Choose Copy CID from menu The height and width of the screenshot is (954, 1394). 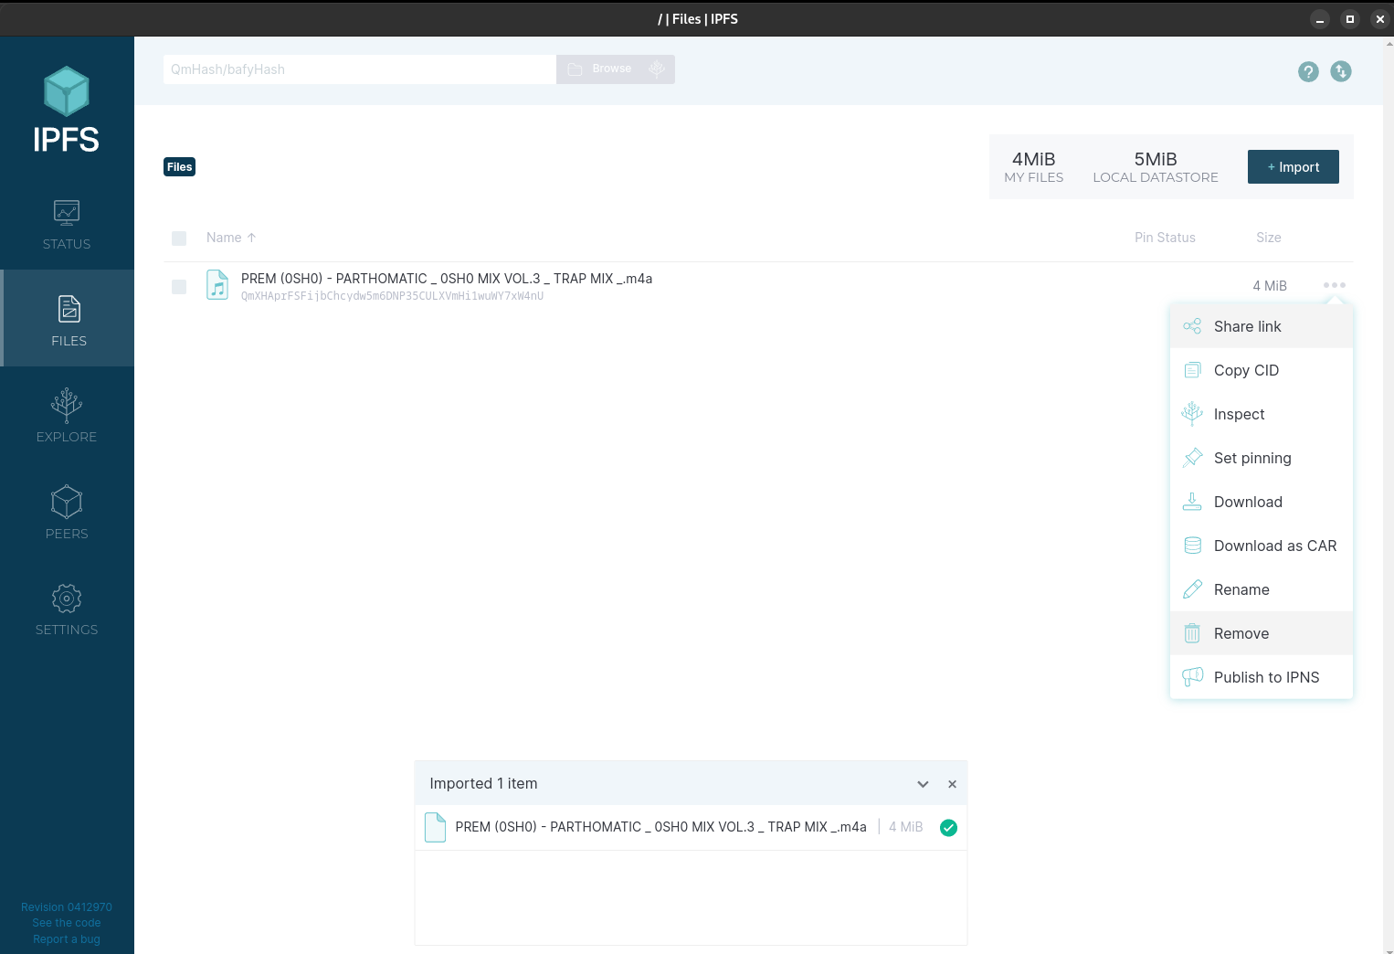click(x=1261, y=370)
